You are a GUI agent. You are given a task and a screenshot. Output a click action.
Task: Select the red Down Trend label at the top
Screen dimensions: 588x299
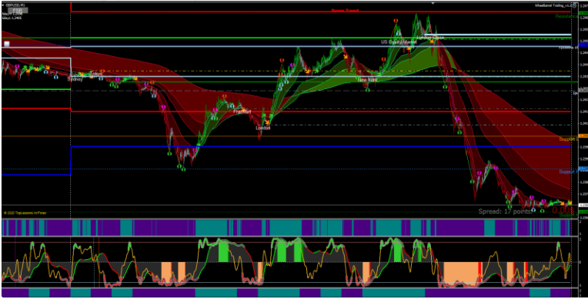(x=345, y=11)
